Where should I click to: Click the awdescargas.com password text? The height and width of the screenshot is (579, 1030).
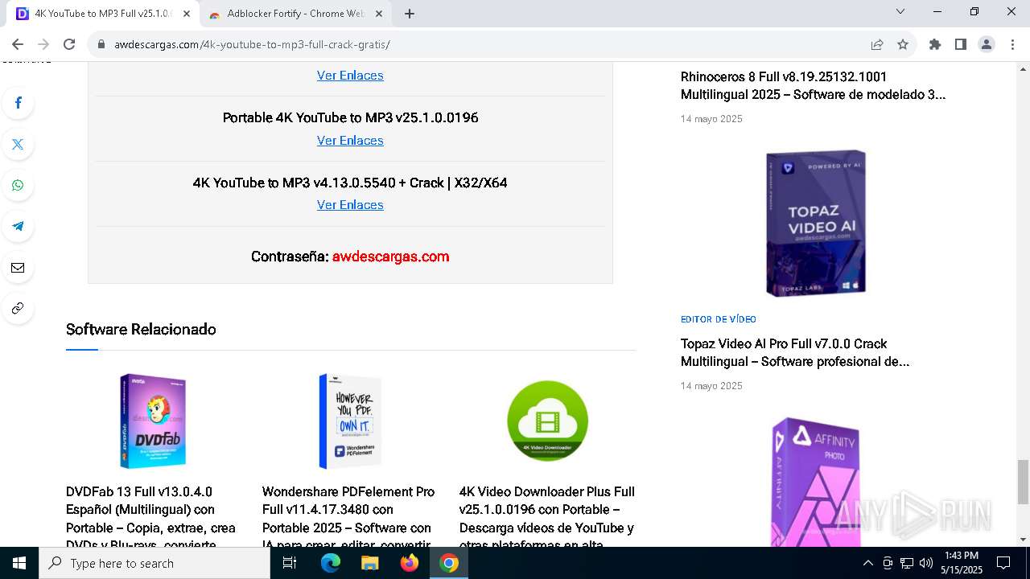click(x=390, y=257)
